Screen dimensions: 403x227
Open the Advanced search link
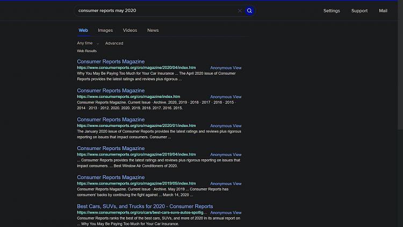[114, 43]
